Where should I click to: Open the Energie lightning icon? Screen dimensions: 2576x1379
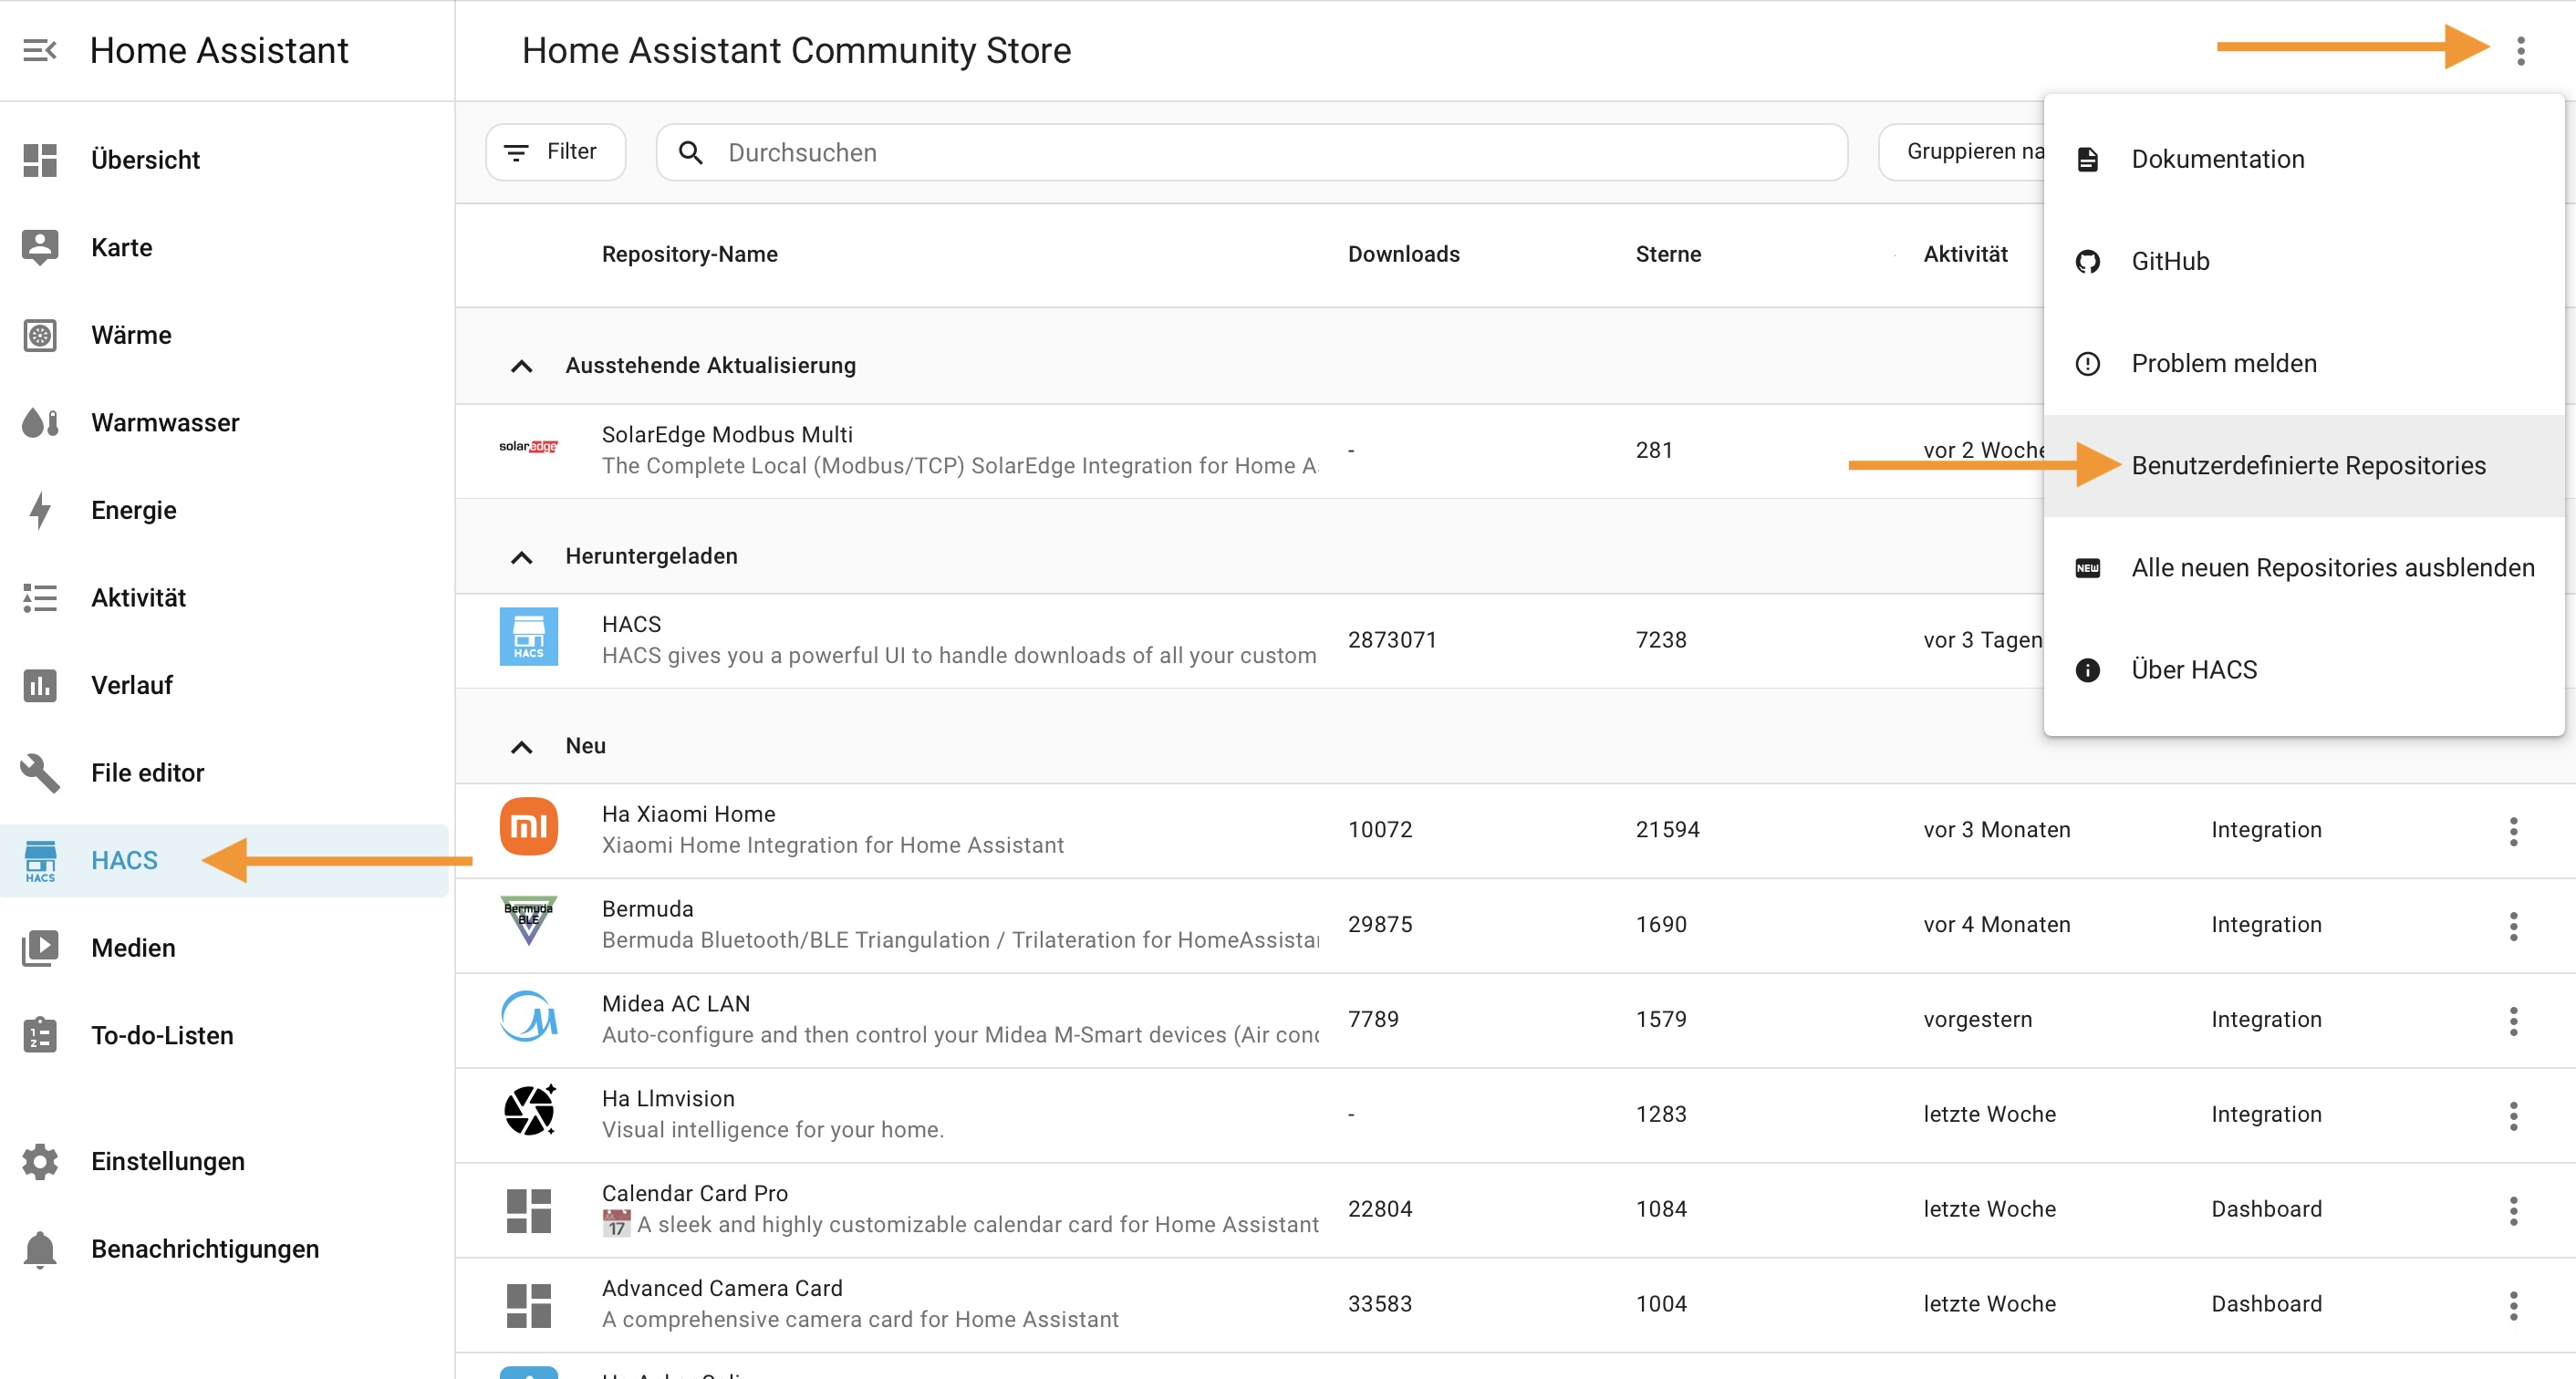tap(40, 510)
